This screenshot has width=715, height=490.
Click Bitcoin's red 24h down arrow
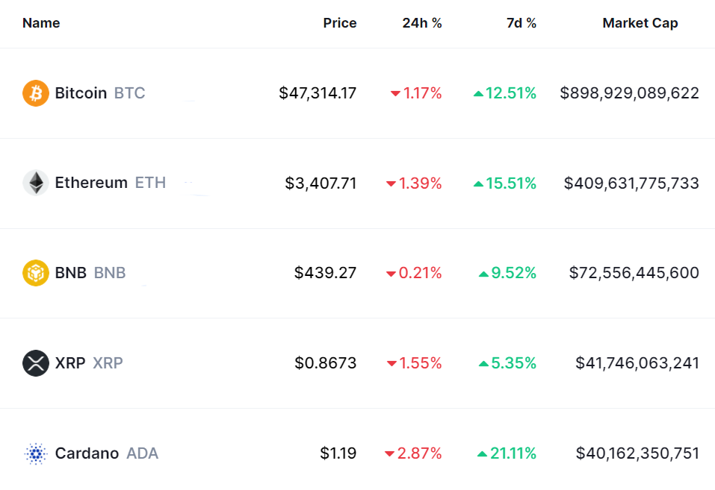tap(395, 94)
